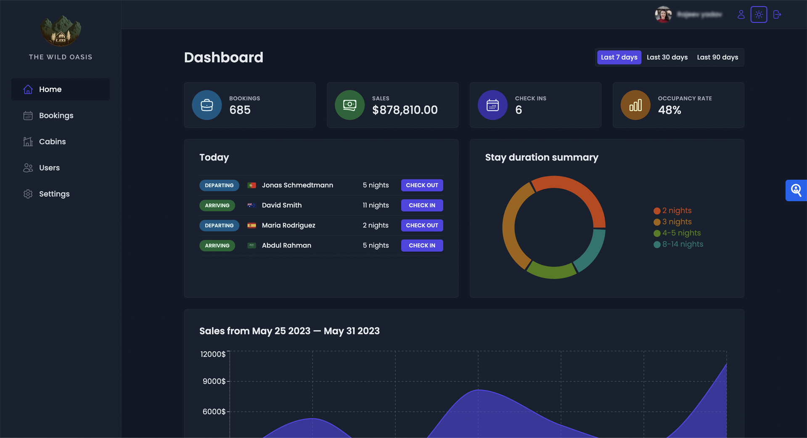The width and height of the screenshot is (807, 438).
Task: Open the user account profile icon
Action: tap(741, 15)
